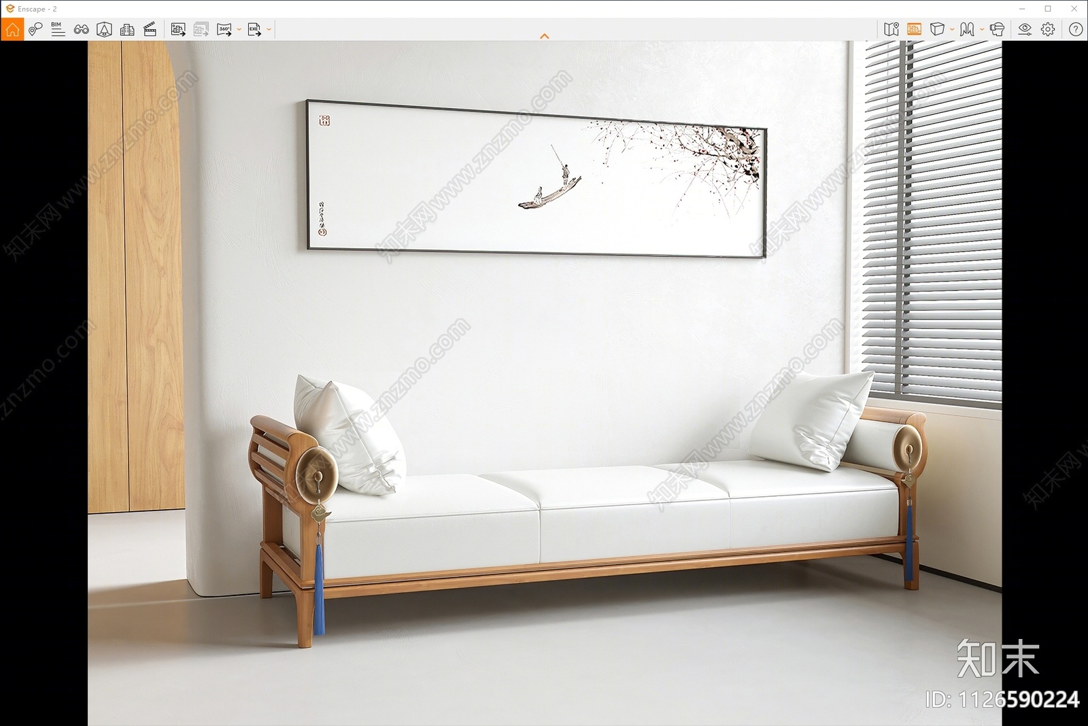Minimize the Enscape window

(x=1022, y=9)
